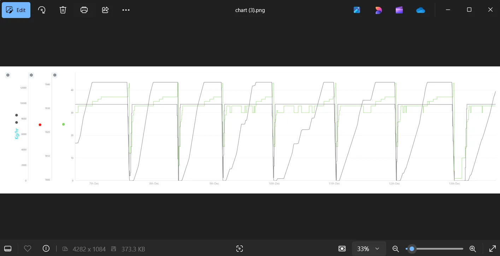Launch Clipchamp from the top bar
The height and width of the screenshot is (256, 500).
(x=399, y=10)
